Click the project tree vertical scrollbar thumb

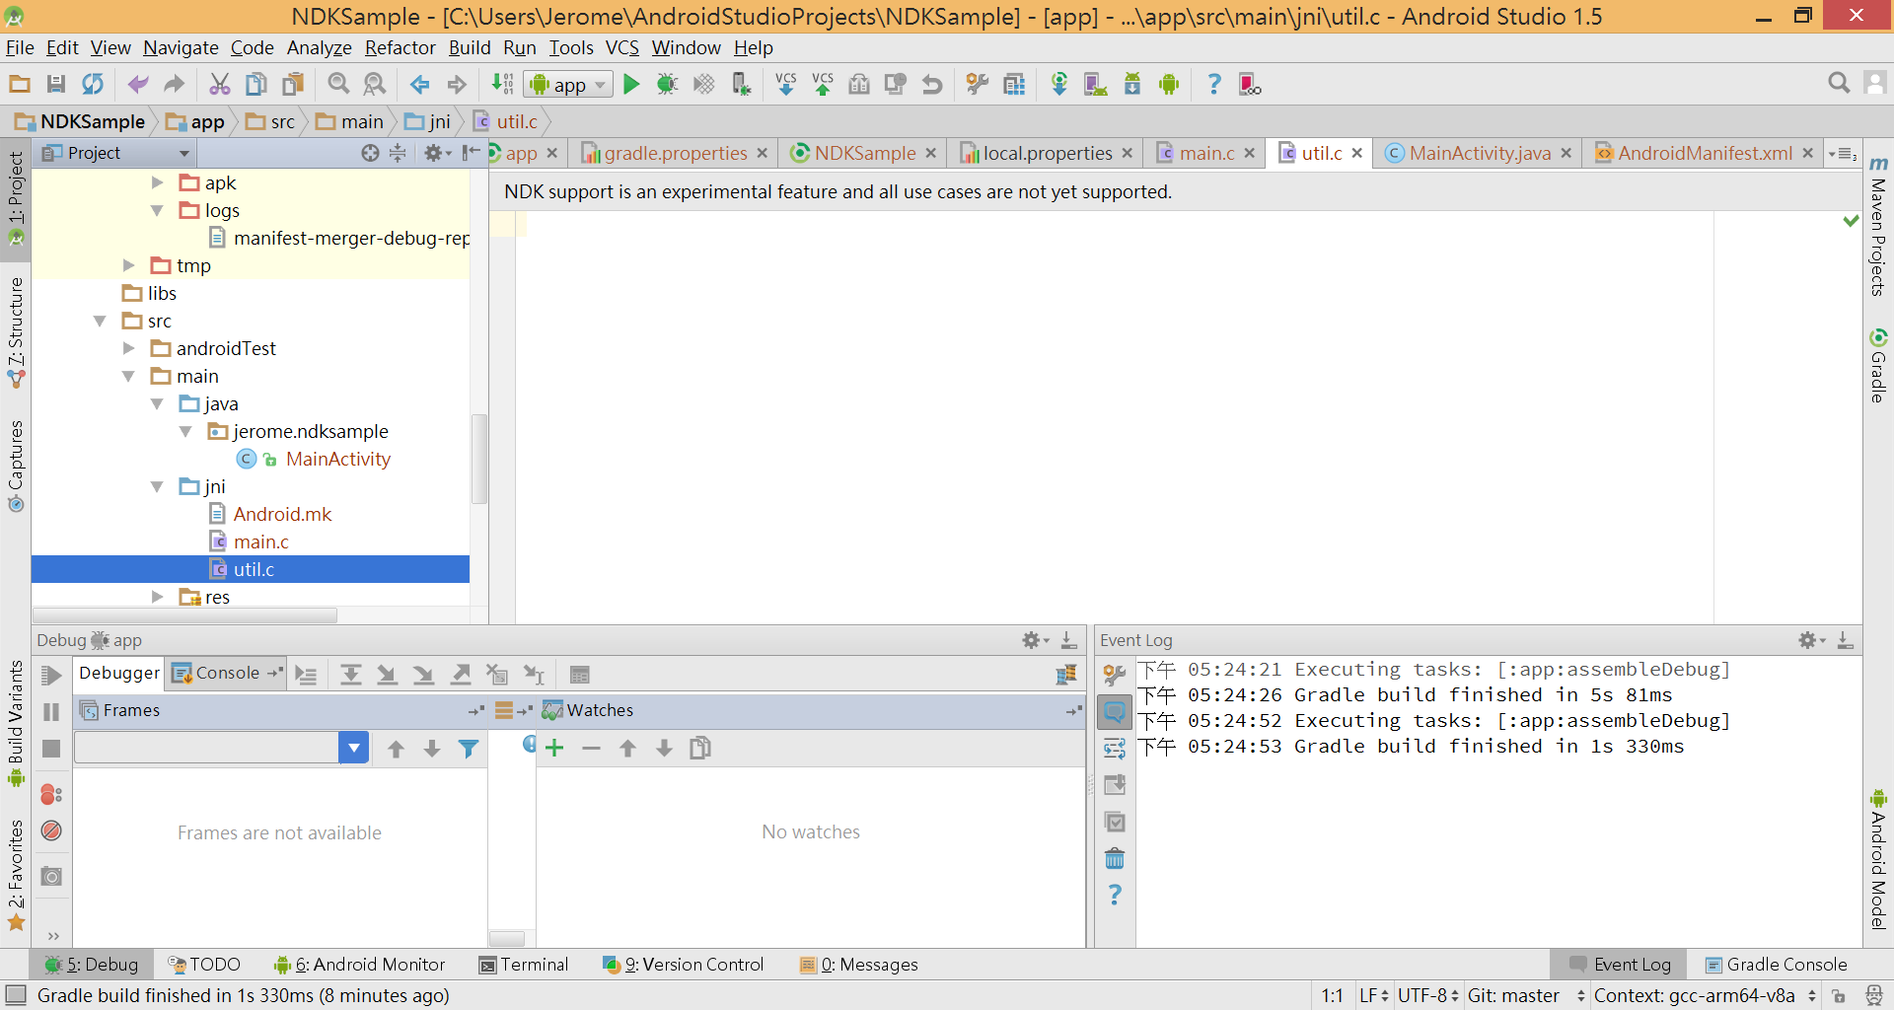479,459
